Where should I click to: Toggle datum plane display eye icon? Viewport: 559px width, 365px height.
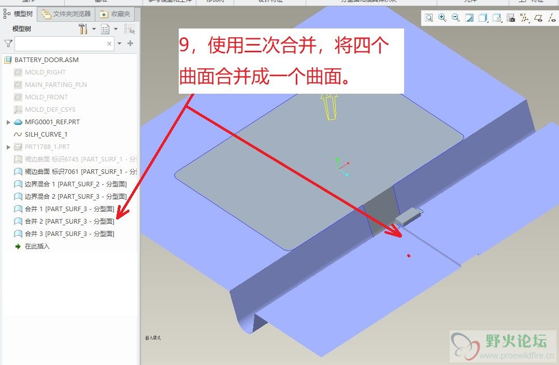click(x=538, y=18)
